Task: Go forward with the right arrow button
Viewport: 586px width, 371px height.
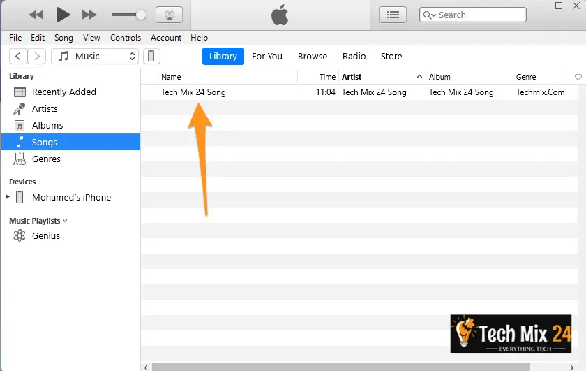Action: [x=36, y=57]
